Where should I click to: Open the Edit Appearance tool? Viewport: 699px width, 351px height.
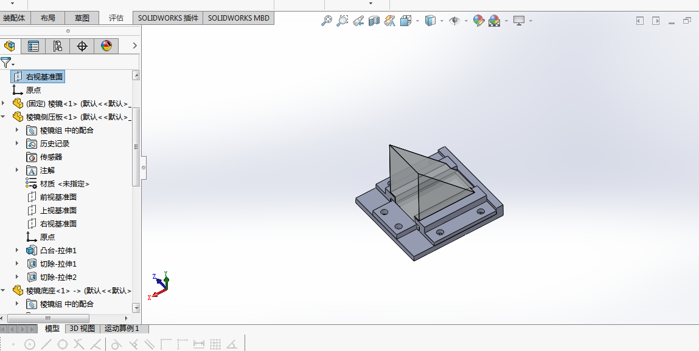479,21
